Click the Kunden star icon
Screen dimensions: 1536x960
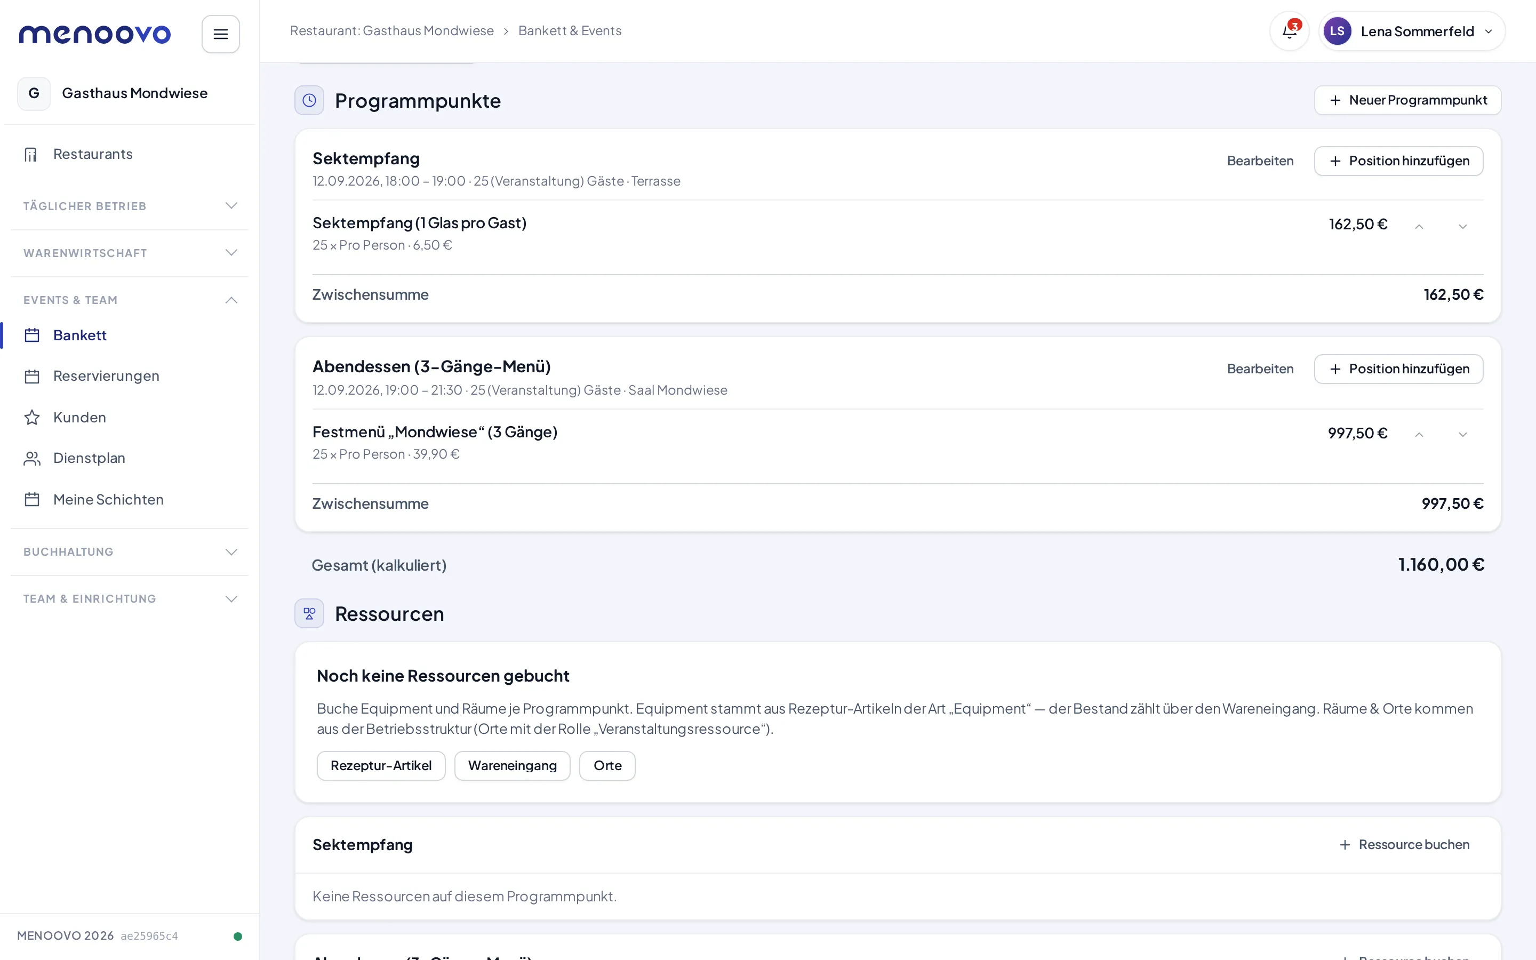[x=32, y=417]
